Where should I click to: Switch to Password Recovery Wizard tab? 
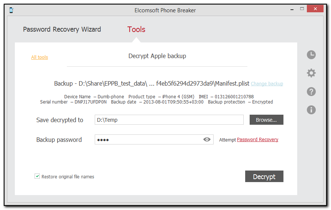coord(62,29)
